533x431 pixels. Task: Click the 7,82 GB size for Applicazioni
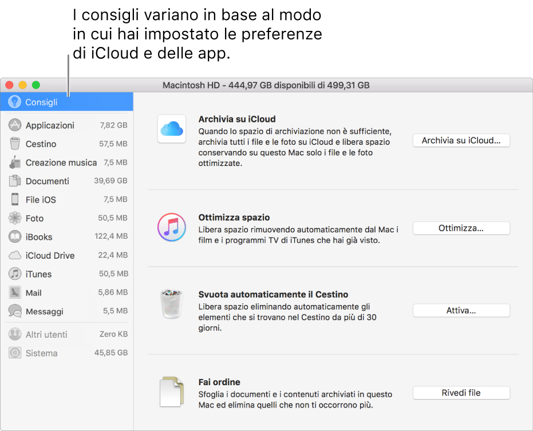(x=113, y=125)
